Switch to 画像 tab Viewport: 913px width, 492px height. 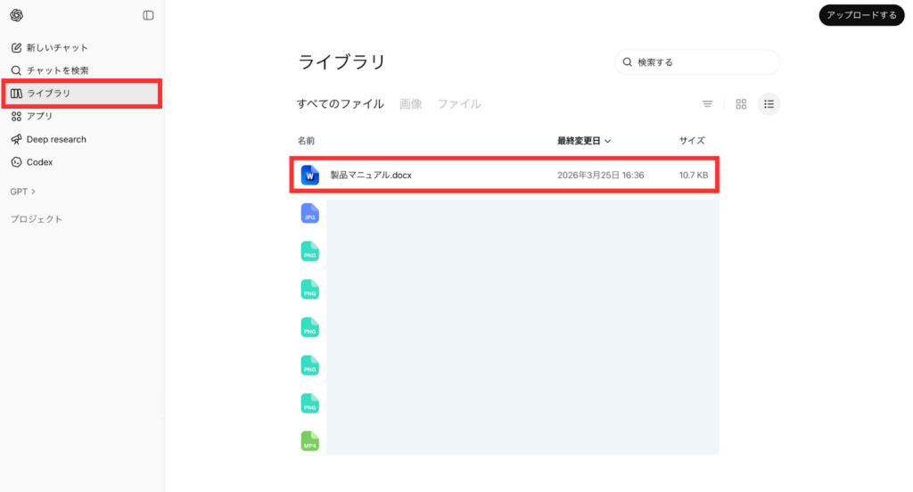(410, 104)
